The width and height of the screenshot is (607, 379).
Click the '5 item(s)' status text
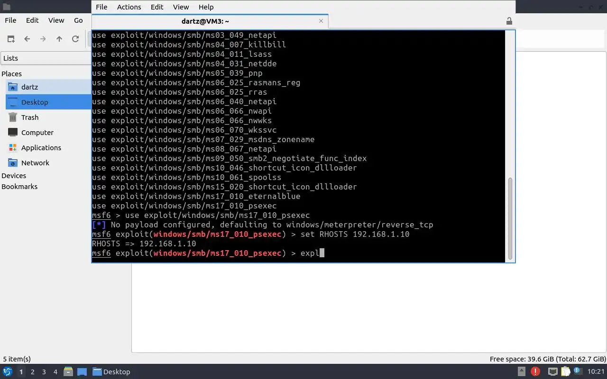coord(17,359)
